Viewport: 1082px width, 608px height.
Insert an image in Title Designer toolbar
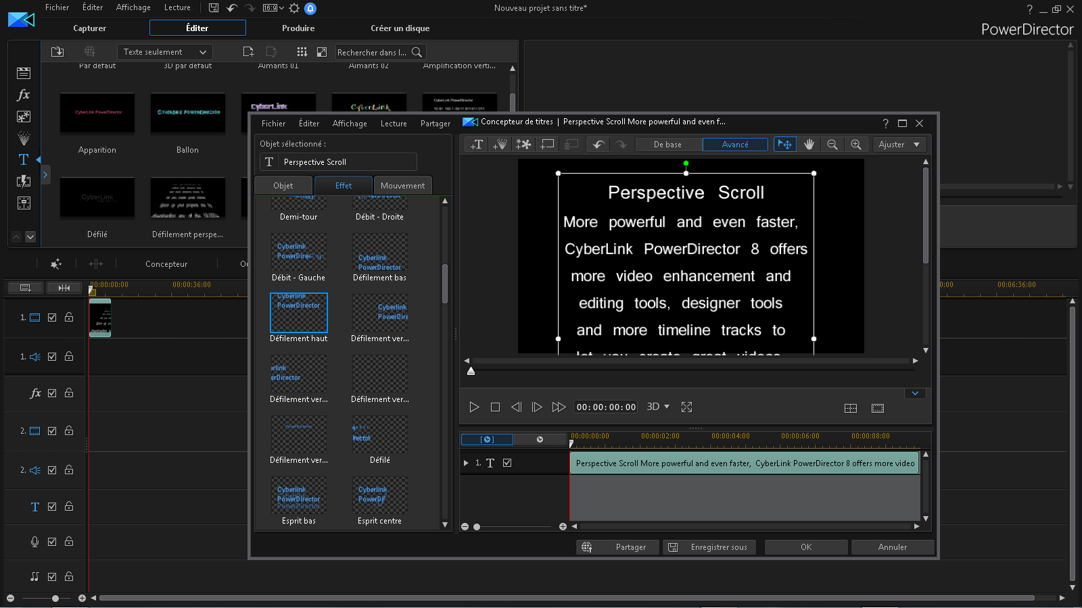(x=523, y=144)
